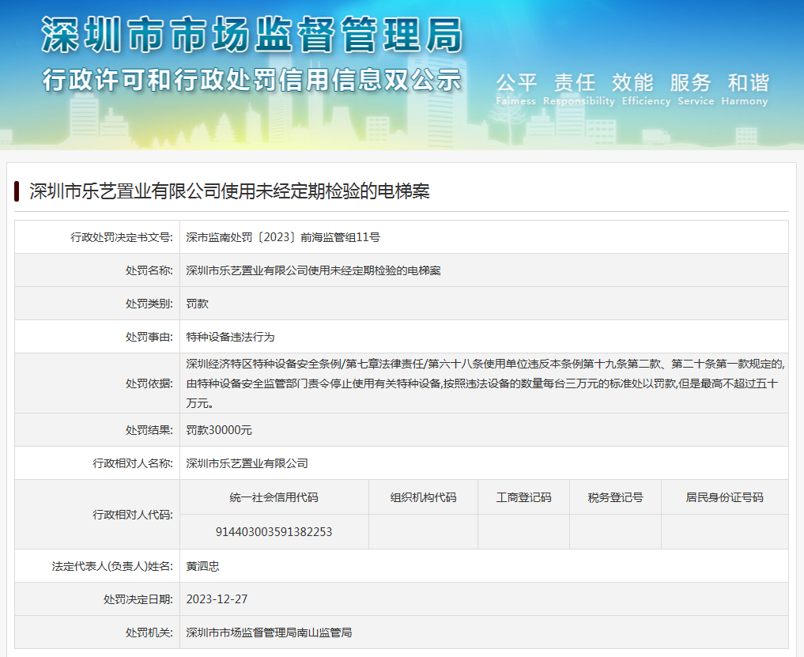This screenshot has height=657, width=804.
Task: Click the 组织机构代码 column header
Action: (x=423, y=497)
